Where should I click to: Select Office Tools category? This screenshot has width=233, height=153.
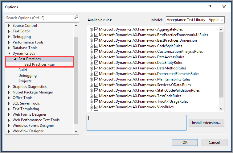22,98
